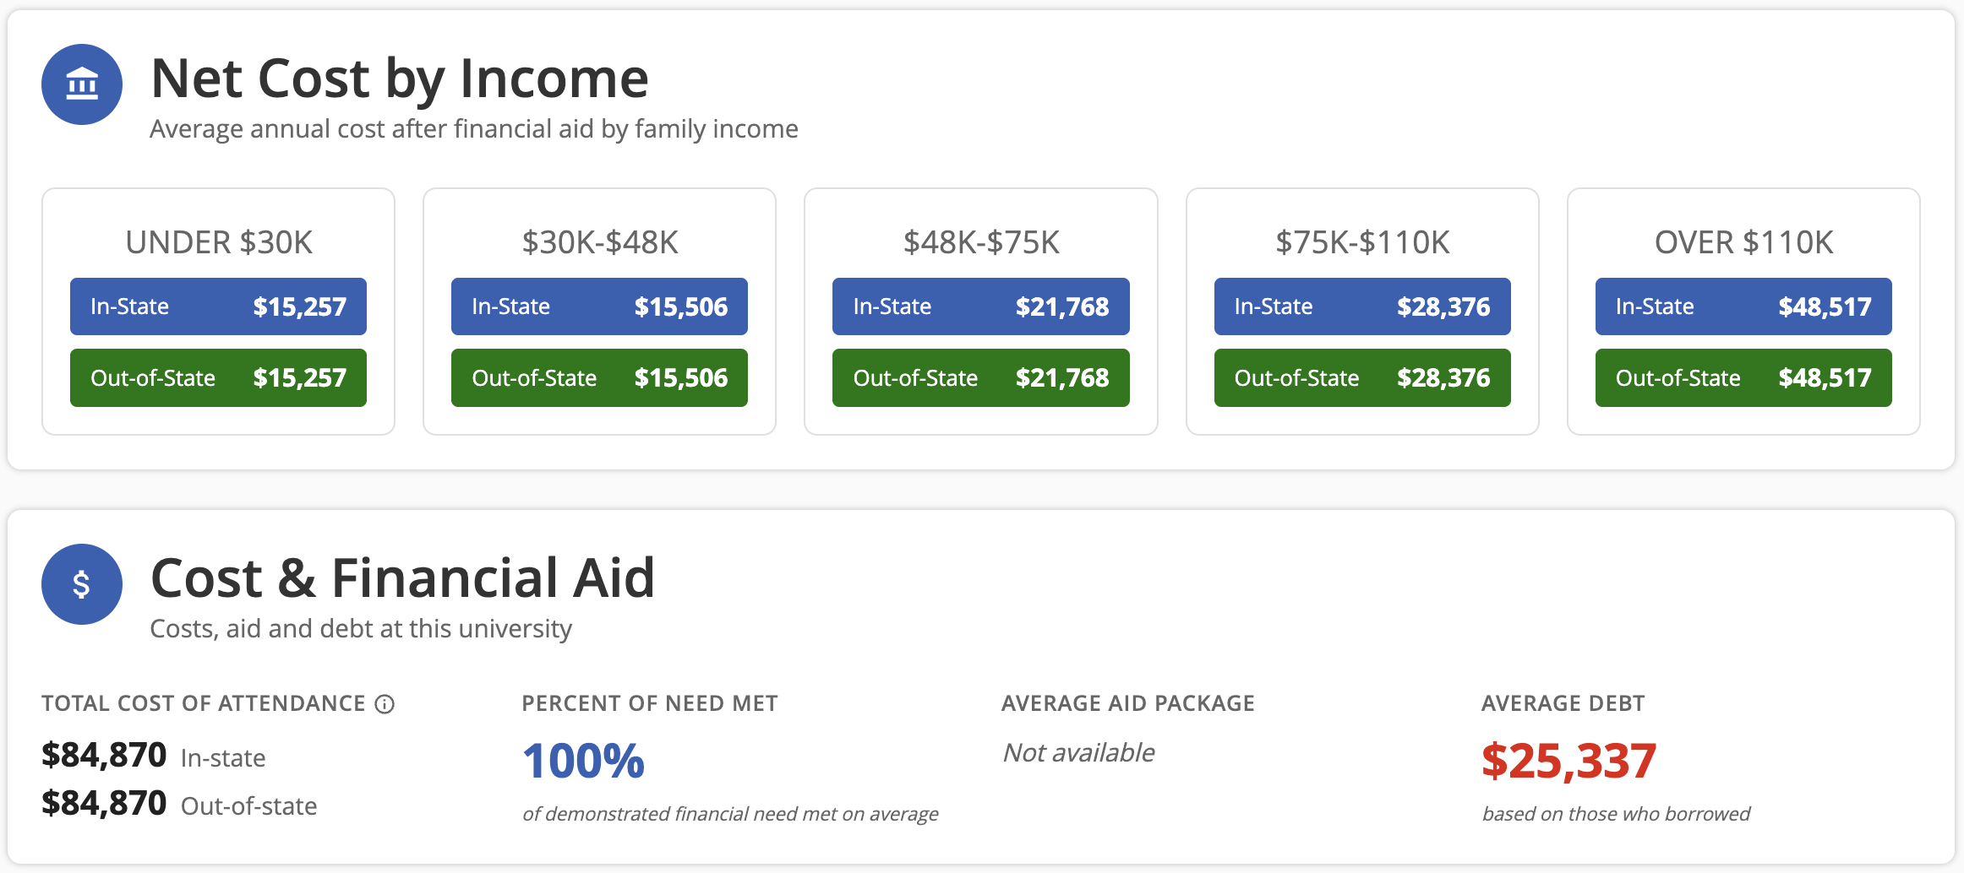Choose the $48K-$75K In-State $21,768 bar
Image resolution: width=1964 pixels, height=873 pixels.
tap(981, 306)
